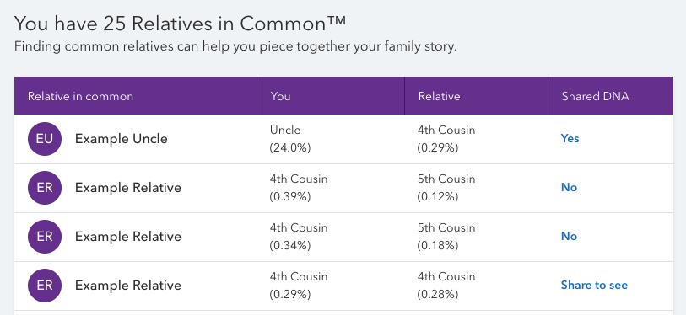This screenshot has width=686, height=315.
Task: Select the 5th Cousin (0.12%) relative cell
Action: pos(446,188)
